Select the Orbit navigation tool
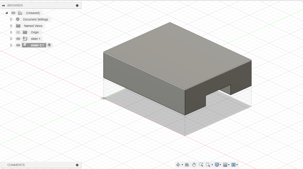 coord(178,165)
